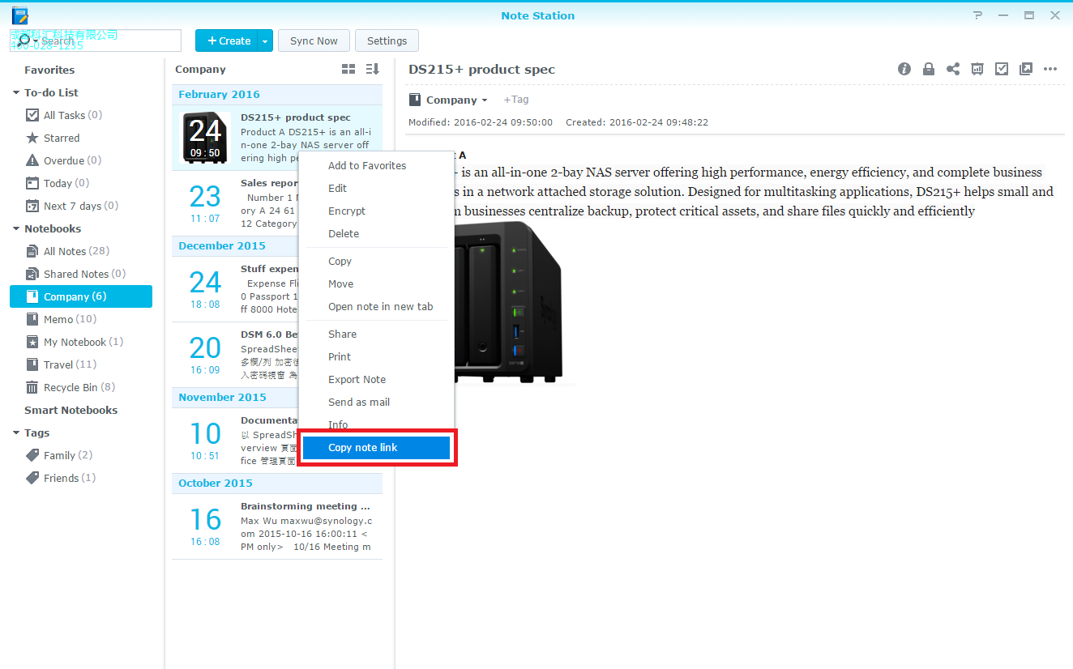Open the note info icon in header

904,69
